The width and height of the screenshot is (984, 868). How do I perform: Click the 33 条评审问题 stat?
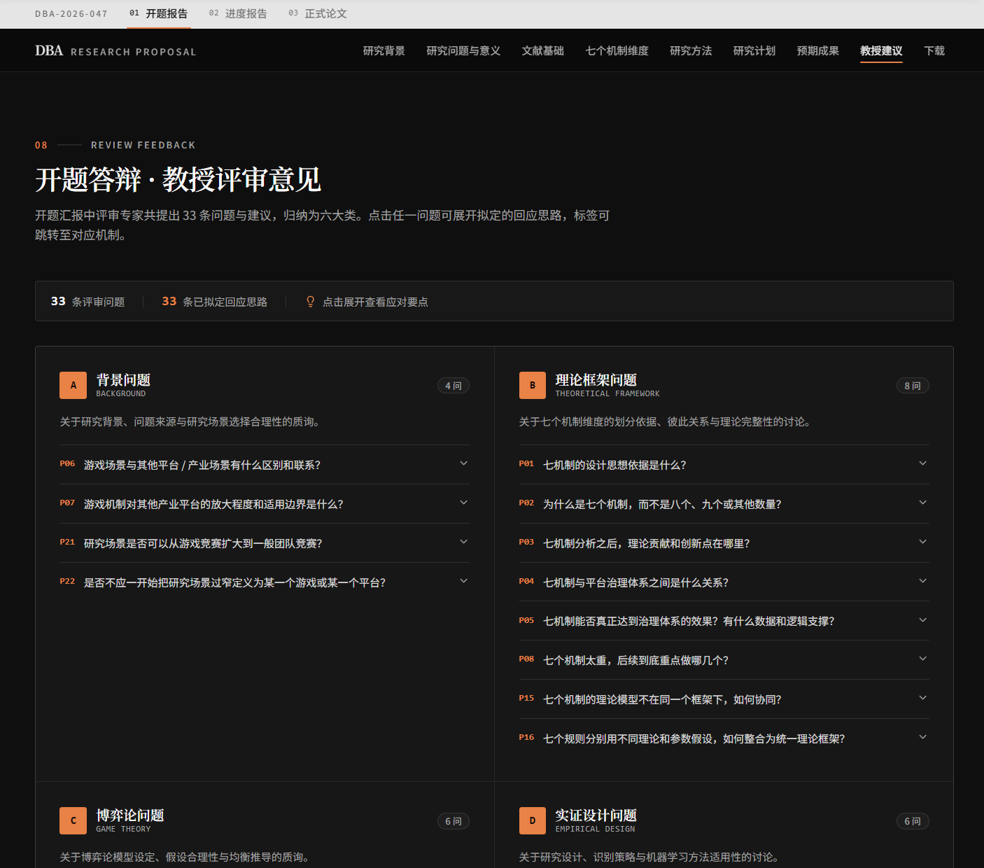tap(87, 302)
